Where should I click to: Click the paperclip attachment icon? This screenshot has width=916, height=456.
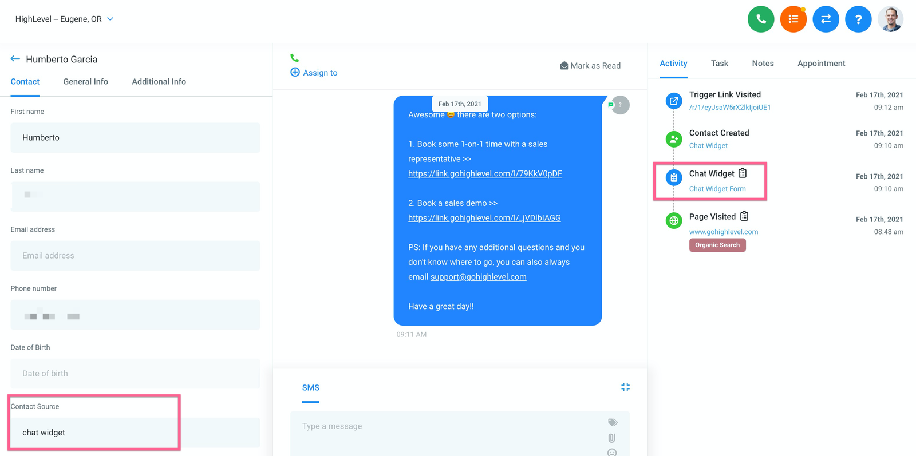612,438
